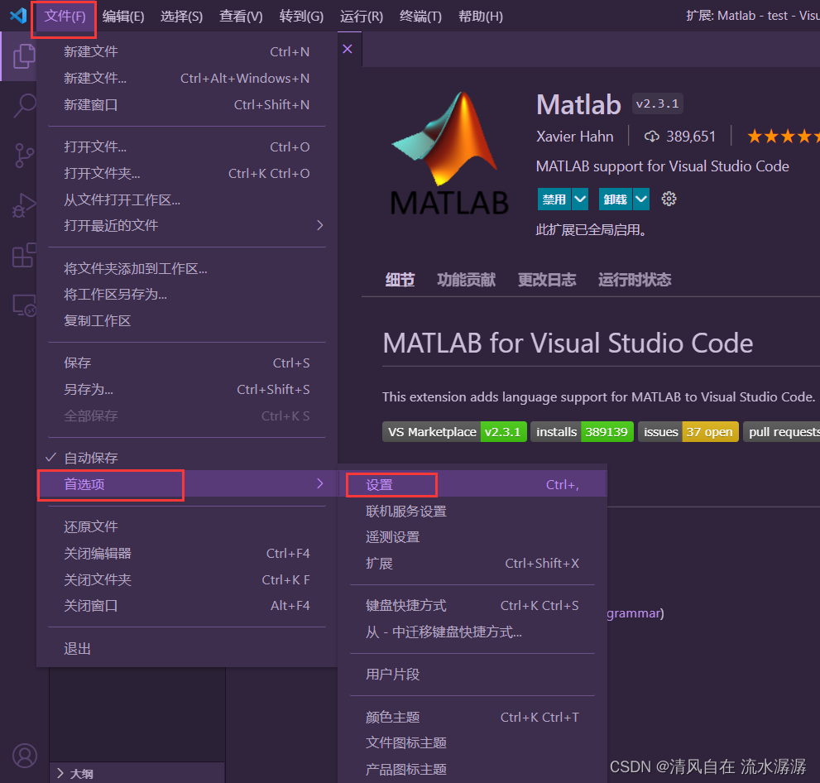
Task: Click the 卸载 uninstall button
Action: click(615, 199)
